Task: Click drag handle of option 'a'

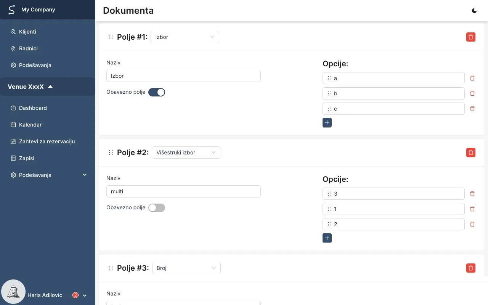Action: (330, 78)
